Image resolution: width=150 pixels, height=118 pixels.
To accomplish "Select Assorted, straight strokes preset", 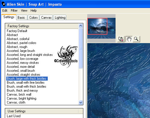I will pos(23,75).
